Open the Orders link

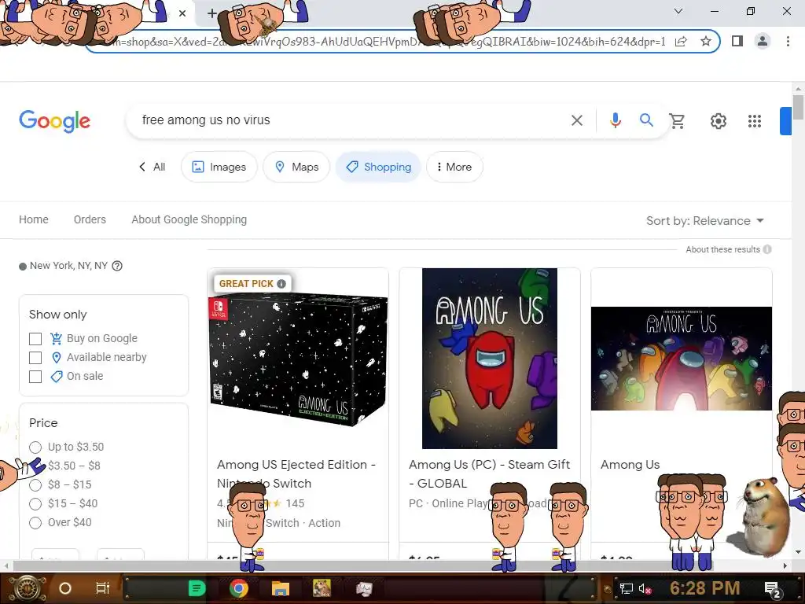(90, 220)
